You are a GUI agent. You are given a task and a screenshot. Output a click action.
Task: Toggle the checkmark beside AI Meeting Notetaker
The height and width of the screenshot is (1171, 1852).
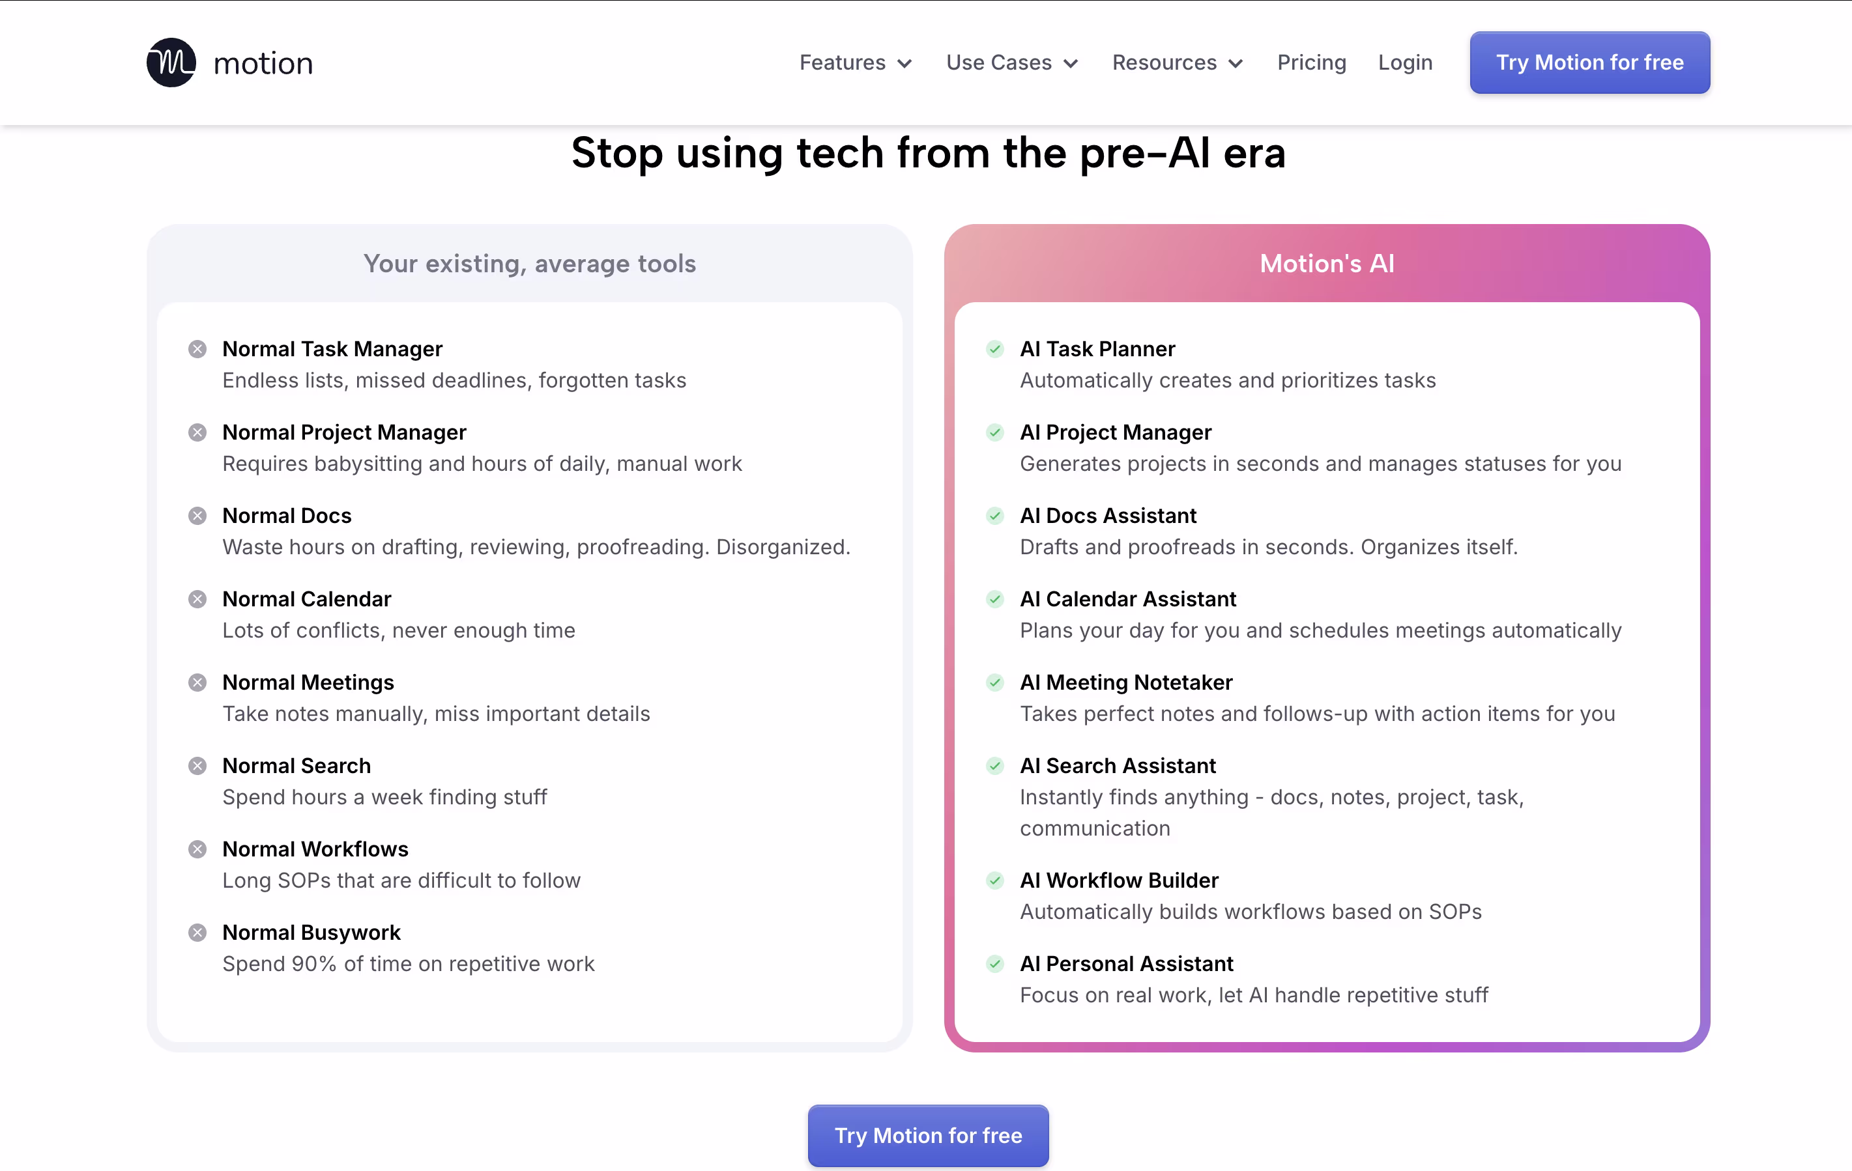click(x=994, y=683)
